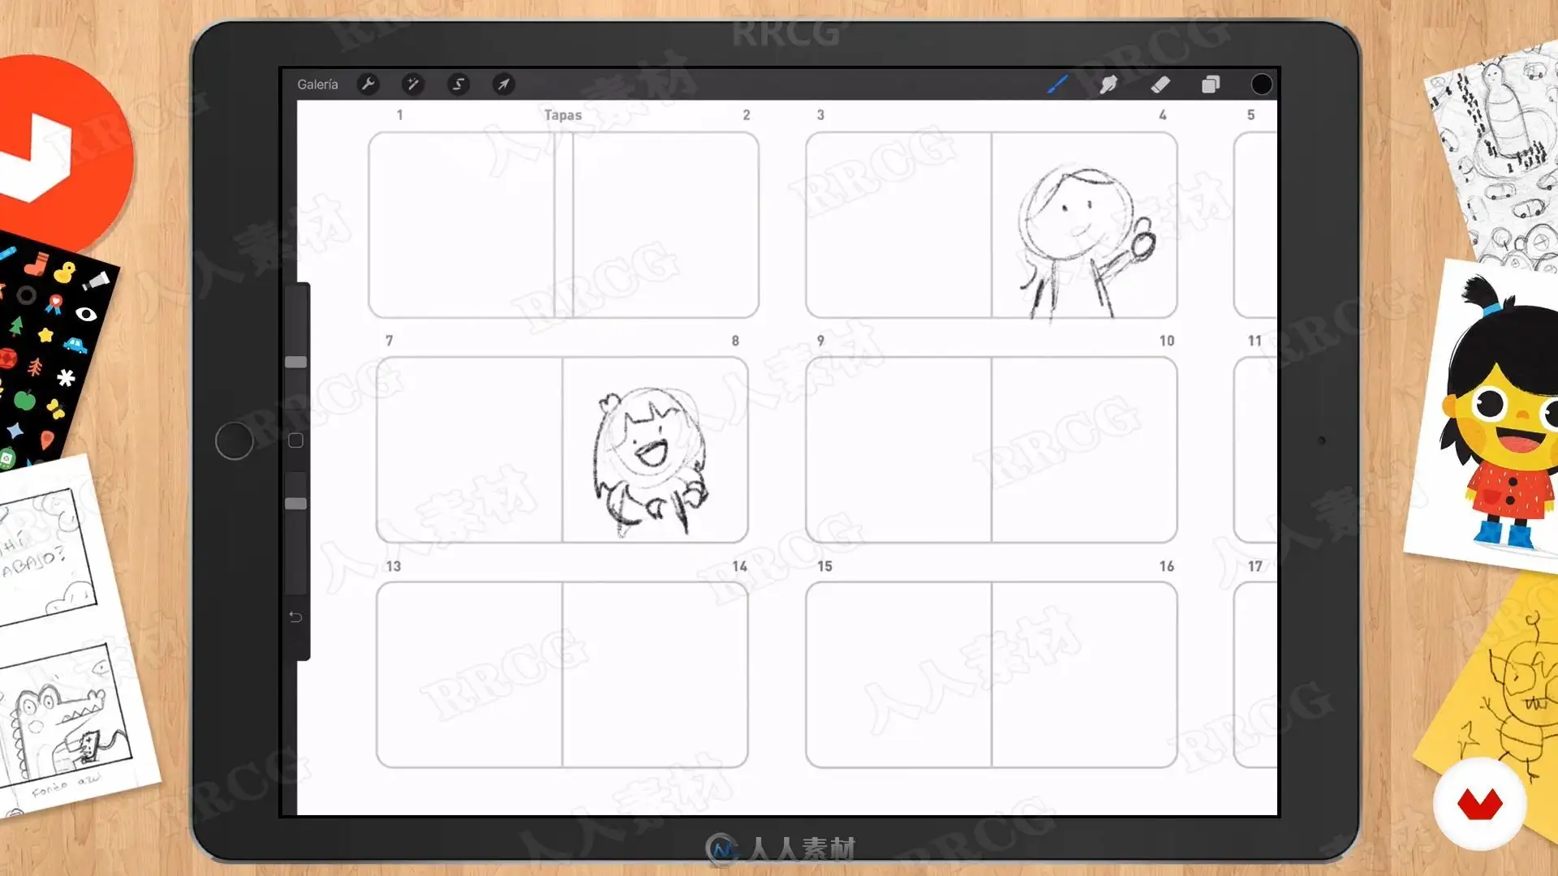Image resolution: width=1558 pixels, height=876 pixels.
Task: Tap the sidebar Undo arrow
Action: pos(295,617)
